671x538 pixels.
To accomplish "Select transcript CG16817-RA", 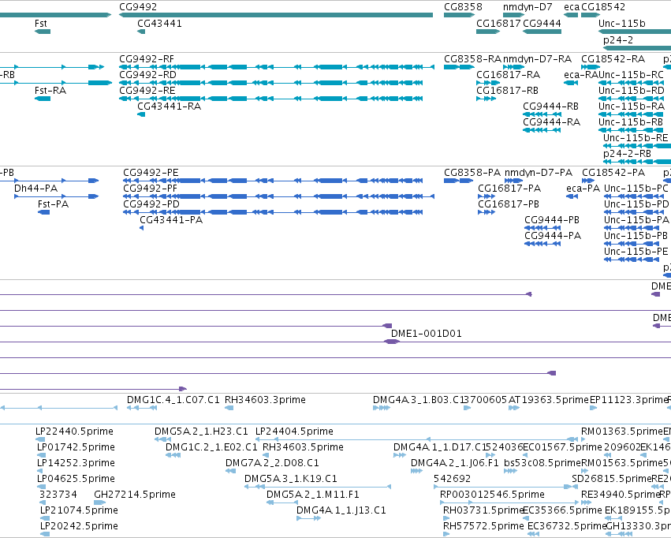I will click(509, 75).
